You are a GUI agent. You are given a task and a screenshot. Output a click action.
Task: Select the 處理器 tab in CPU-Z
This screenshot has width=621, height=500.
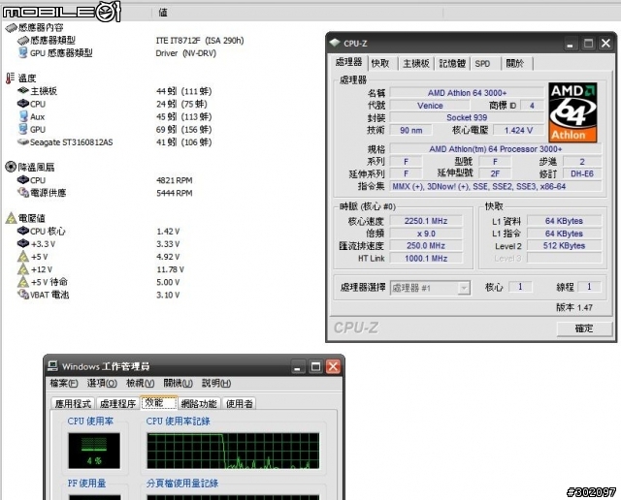(x=349, y=62)
